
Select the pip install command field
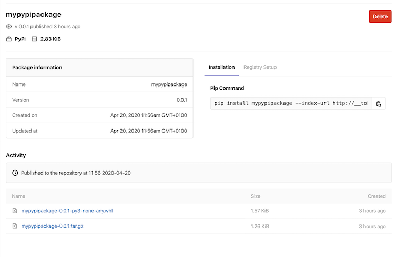pos(291,103)
